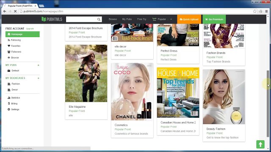Open Settings gear in the sidebar
Viewport: 271px width, 152px height.
[x=14, y=109]
